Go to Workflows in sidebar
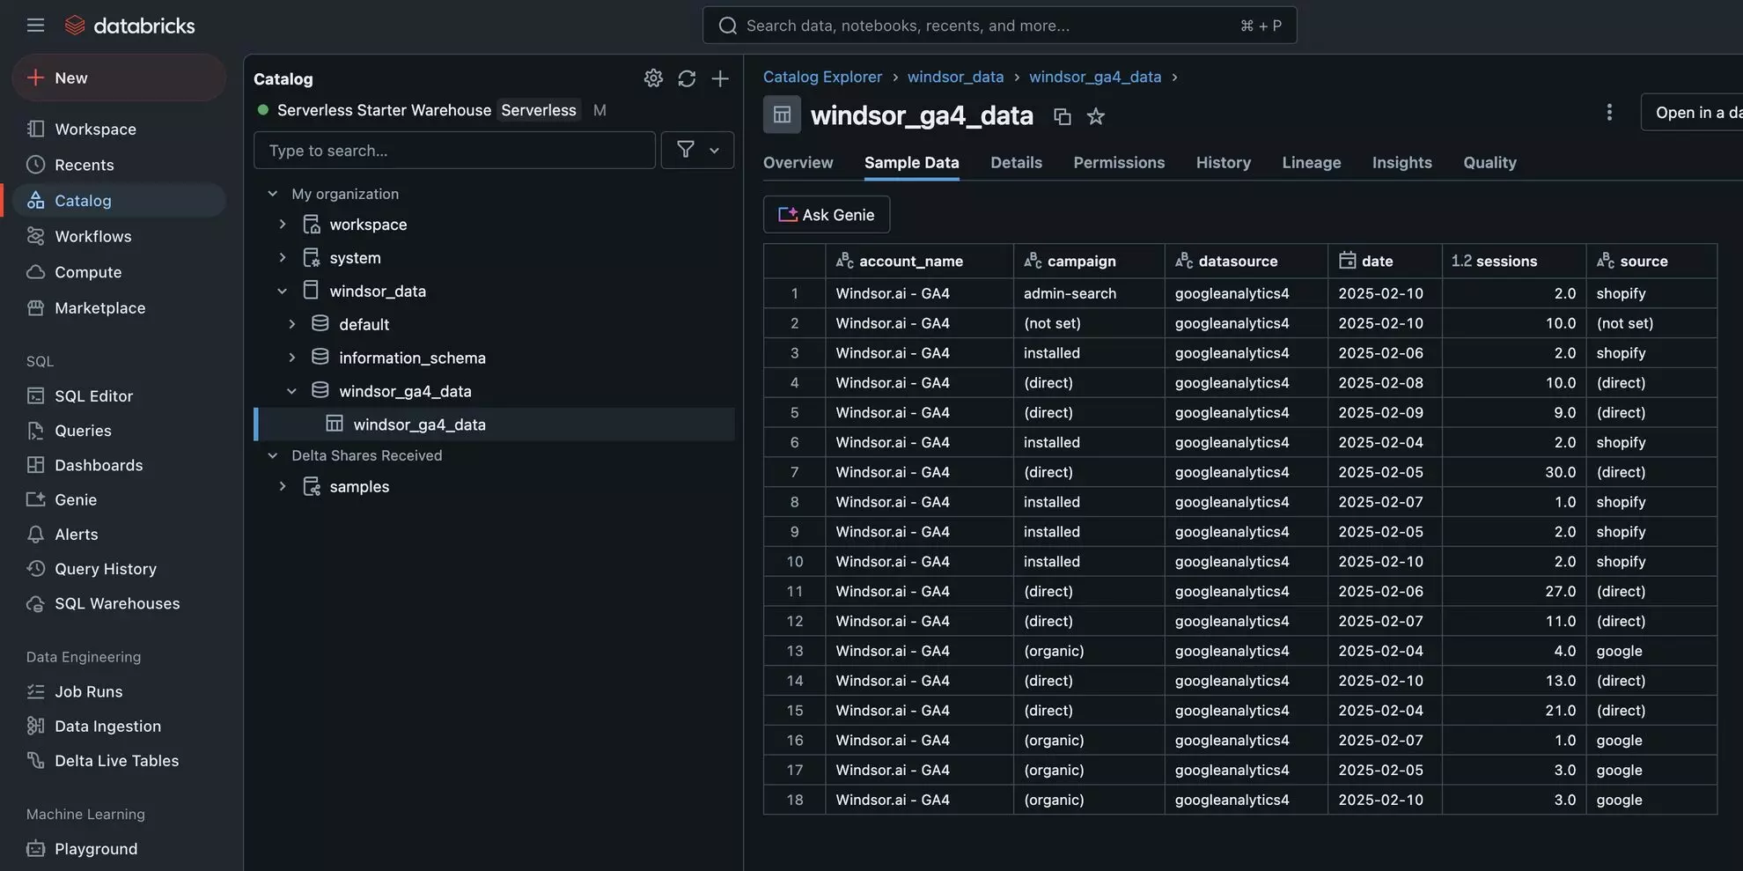1743x871 pixels. coord(119,236)
